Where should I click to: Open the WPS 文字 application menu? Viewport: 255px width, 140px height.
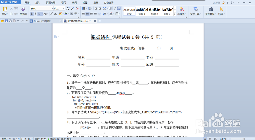[x=10, y=2]
